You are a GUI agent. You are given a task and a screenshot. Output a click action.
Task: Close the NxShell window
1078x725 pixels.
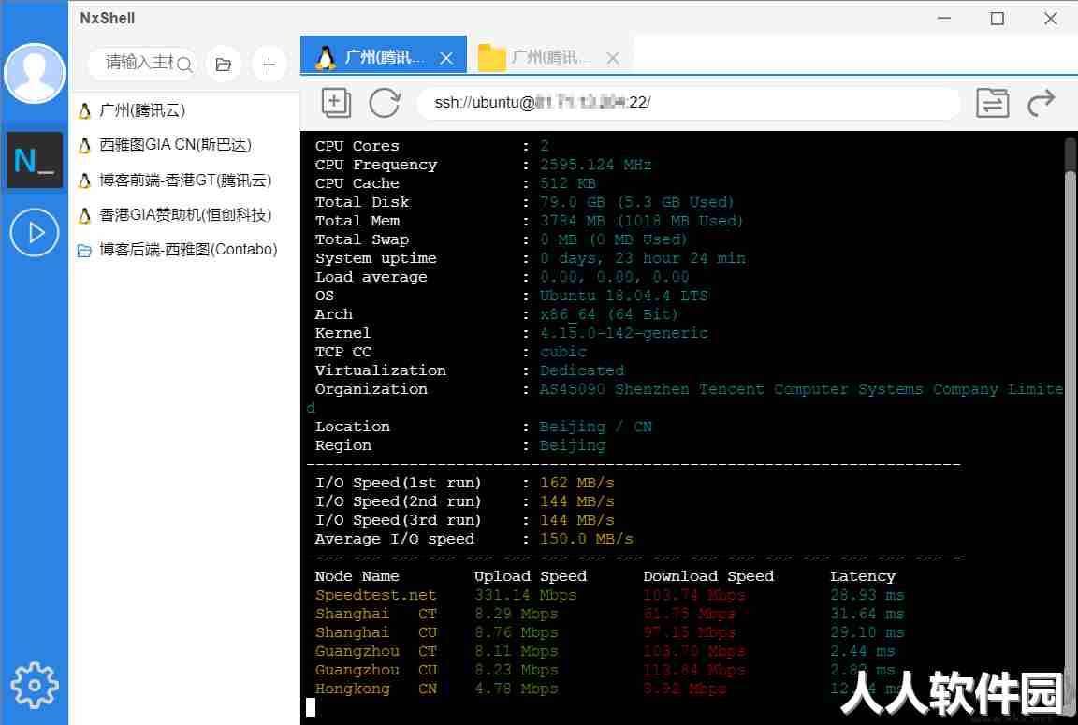pos(1051,19)
